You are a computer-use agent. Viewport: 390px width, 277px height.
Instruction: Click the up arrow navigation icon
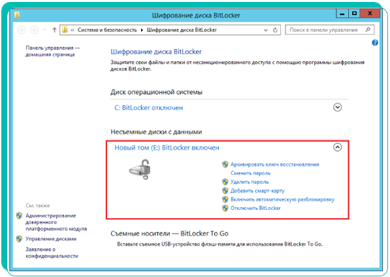(54, 30)
